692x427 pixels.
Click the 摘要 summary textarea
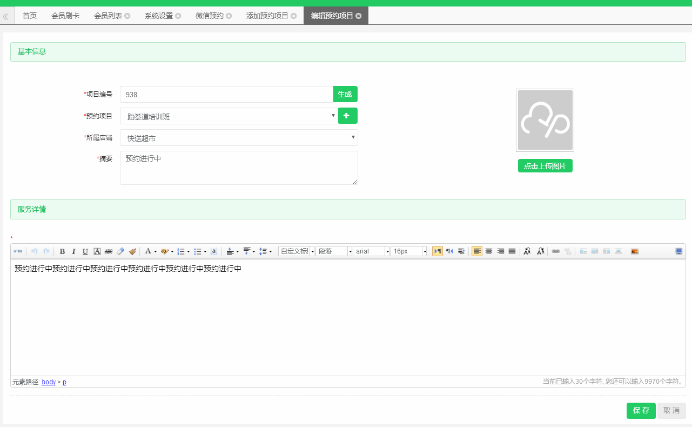tap(239, 168)
